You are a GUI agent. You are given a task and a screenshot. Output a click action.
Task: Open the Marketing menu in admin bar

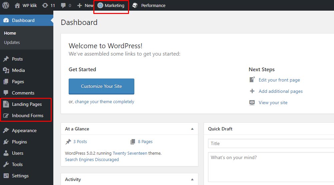(x=111, y=5)
